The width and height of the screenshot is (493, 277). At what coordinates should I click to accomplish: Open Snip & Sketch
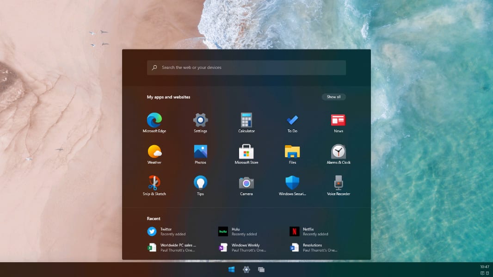[x=154, y=183]
